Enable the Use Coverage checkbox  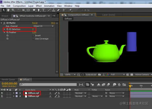pos(33,39)
